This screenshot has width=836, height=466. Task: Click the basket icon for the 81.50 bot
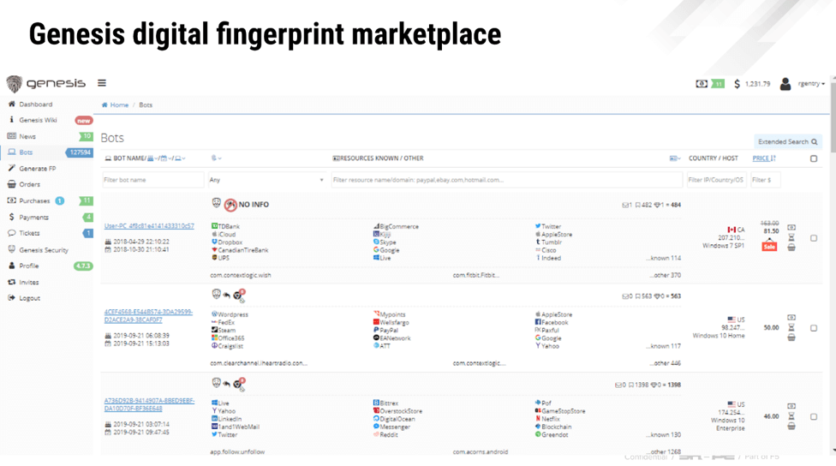tap(791, 248)
